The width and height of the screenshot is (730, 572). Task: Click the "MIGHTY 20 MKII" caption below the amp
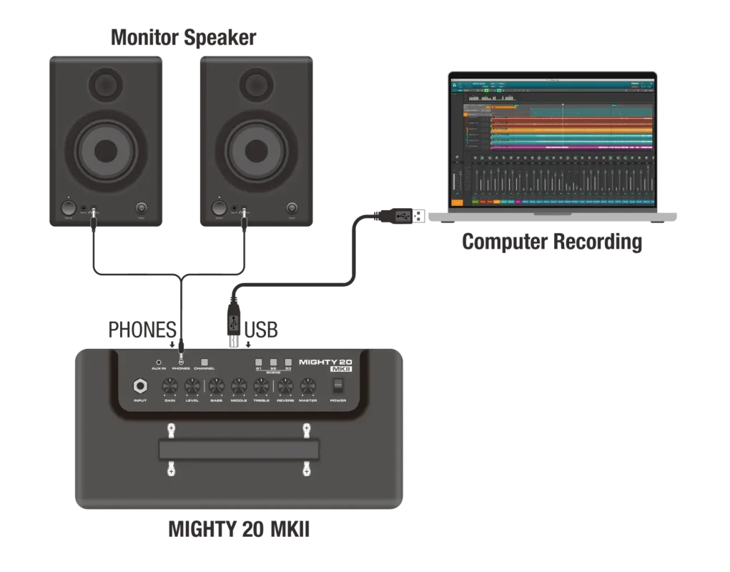click(x=239, y=529)
